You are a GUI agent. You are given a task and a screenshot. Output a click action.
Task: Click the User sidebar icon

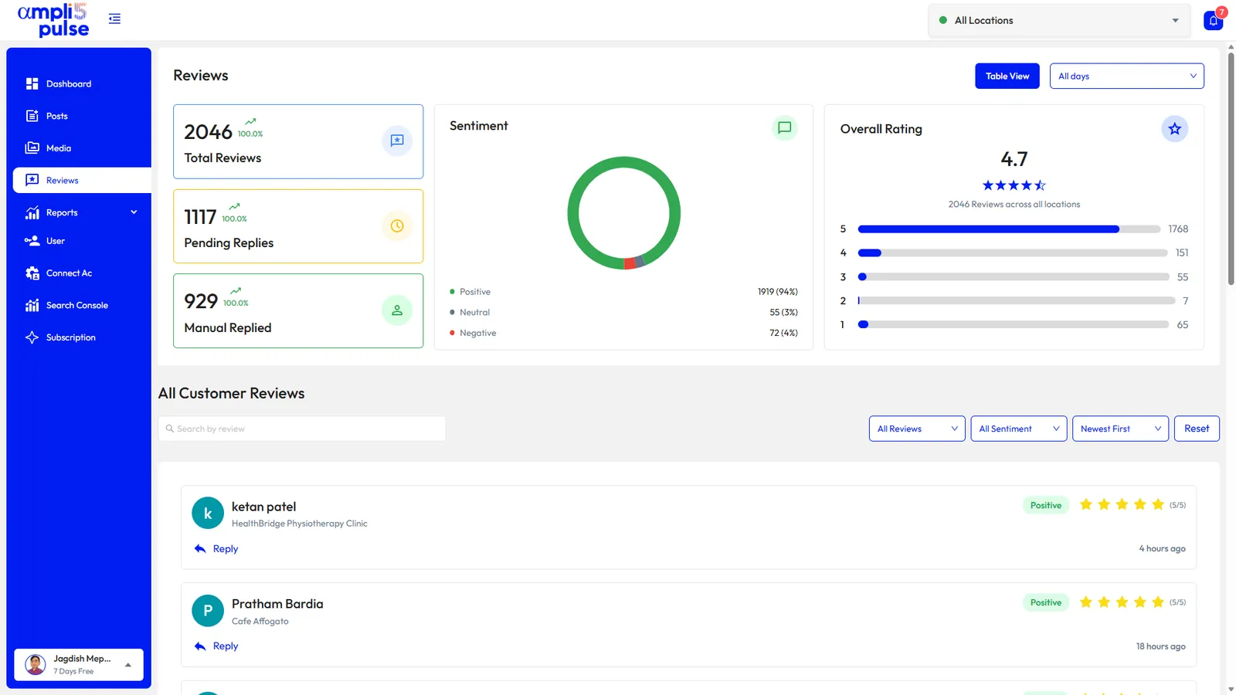(32, 241)
